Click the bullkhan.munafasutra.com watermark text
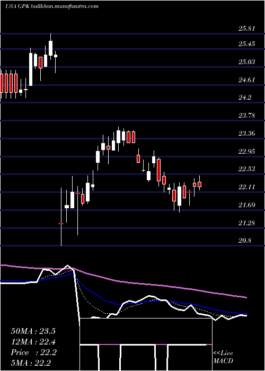The width and height of the screenshot is (265, 371). 65,6
